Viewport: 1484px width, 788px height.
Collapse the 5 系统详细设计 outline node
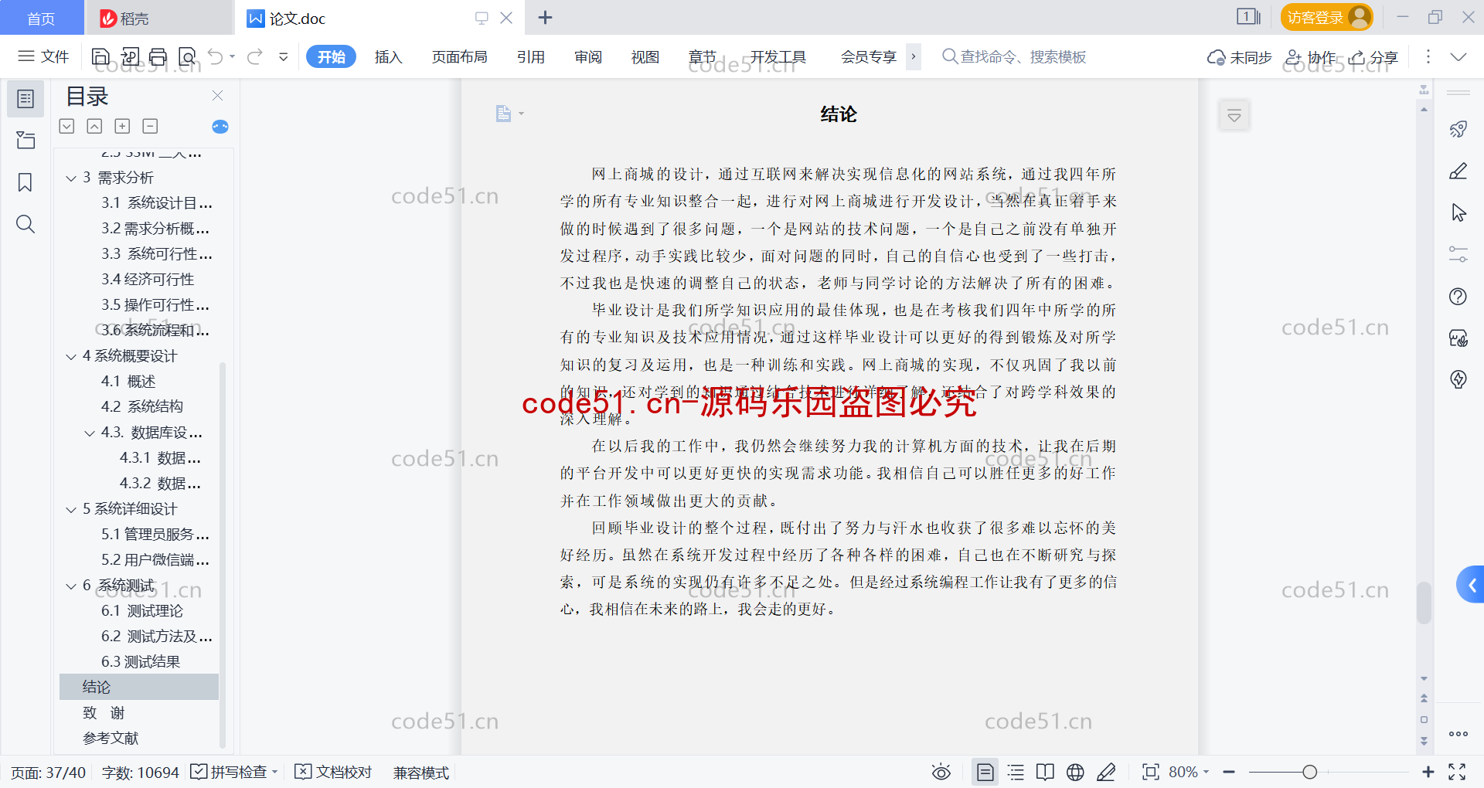pos(71,510)
